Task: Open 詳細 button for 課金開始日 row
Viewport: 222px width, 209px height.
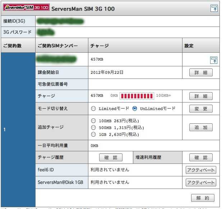Action: [201, 72]
